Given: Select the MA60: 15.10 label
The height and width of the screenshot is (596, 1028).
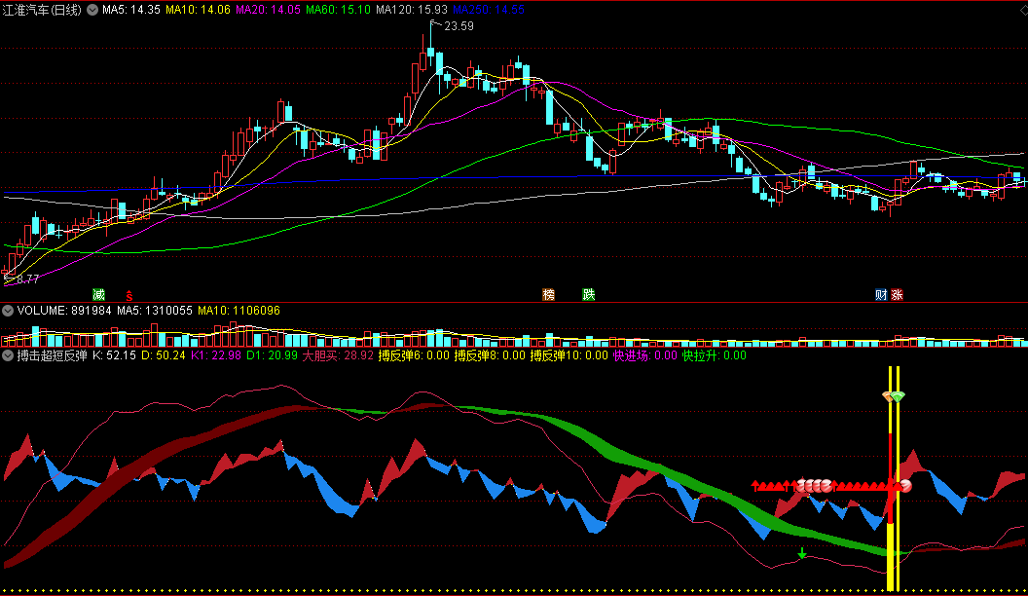Looking at the screenshot, I should tap(339, 10).
